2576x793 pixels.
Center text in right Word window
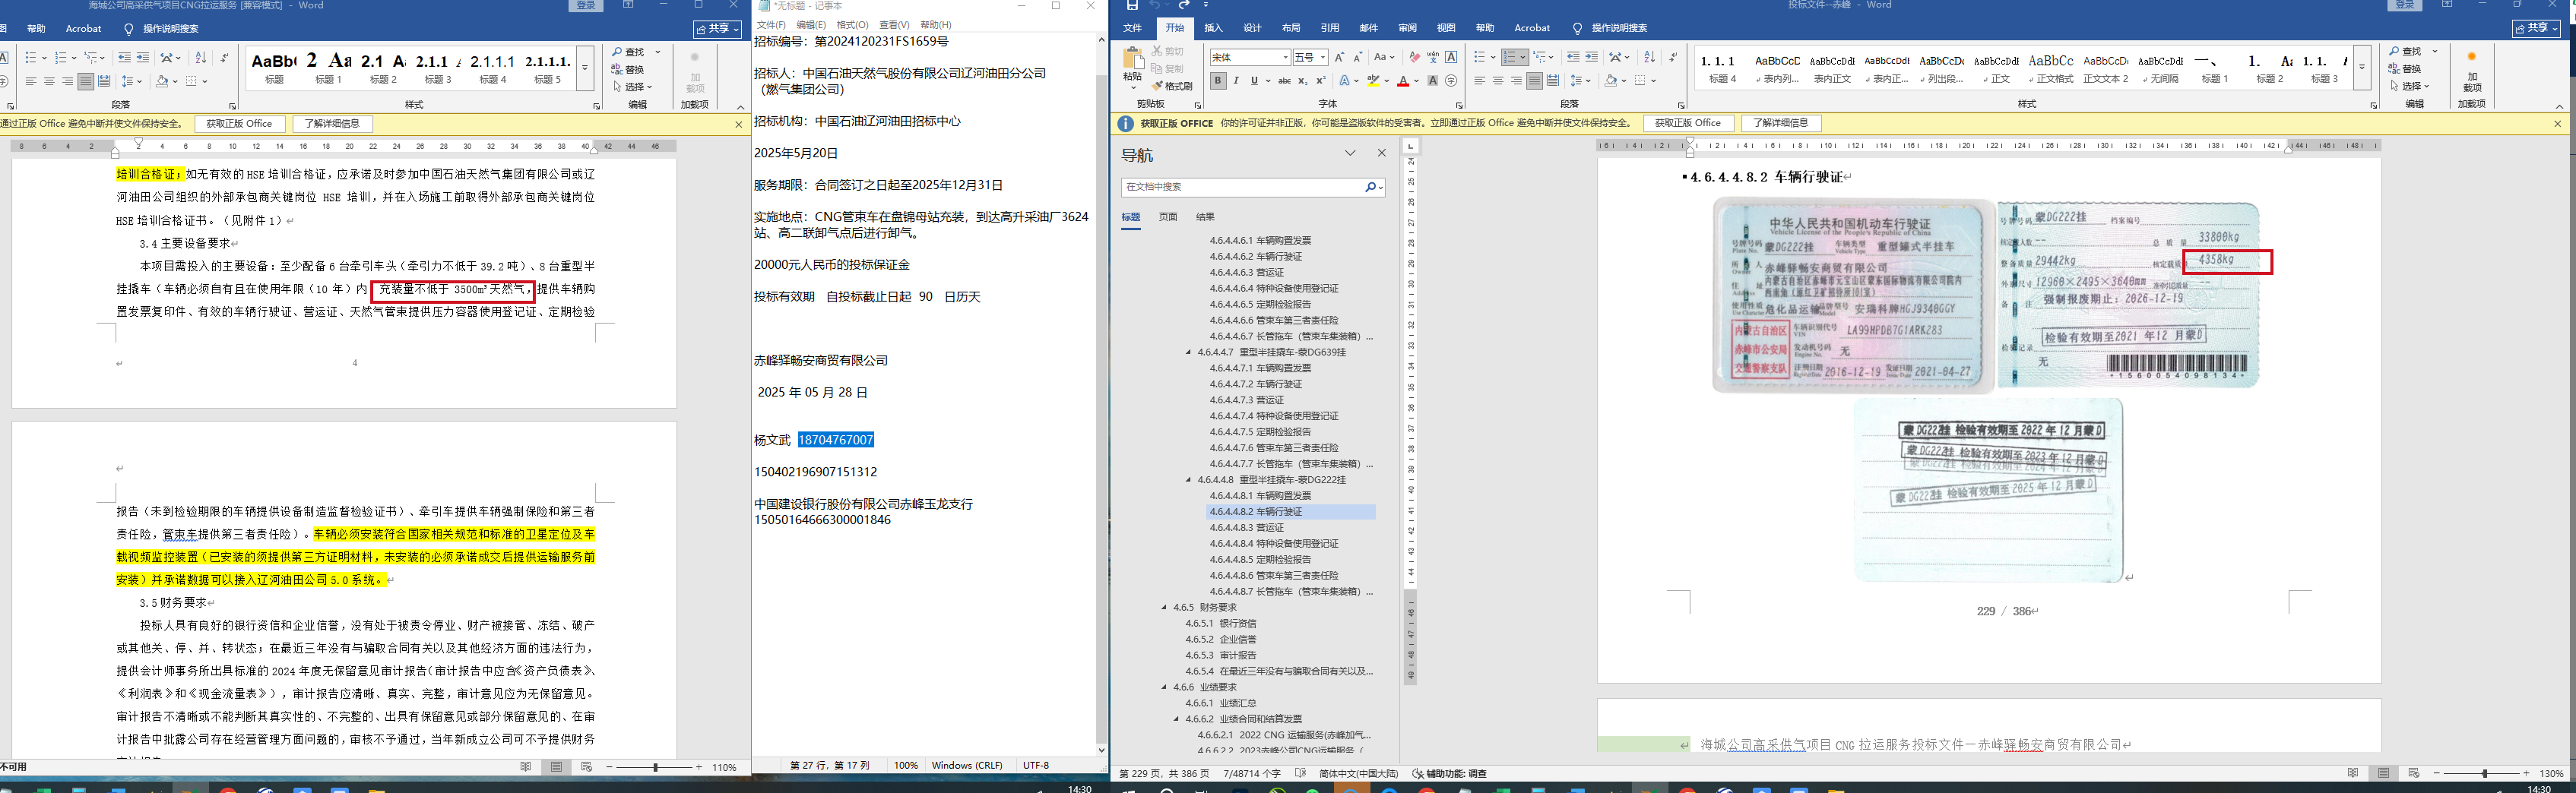coord(1498,81)
